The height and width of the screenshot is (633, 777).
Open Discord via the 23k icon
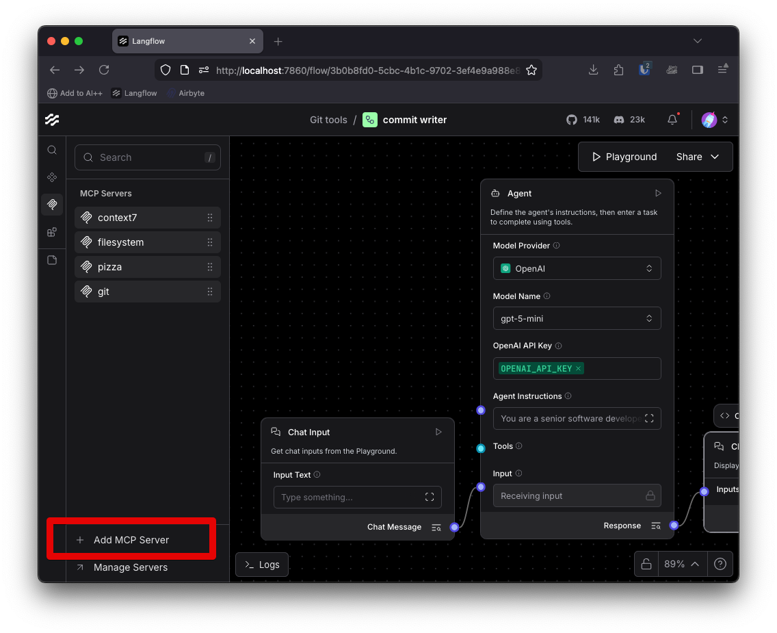(x=628, y=119)
